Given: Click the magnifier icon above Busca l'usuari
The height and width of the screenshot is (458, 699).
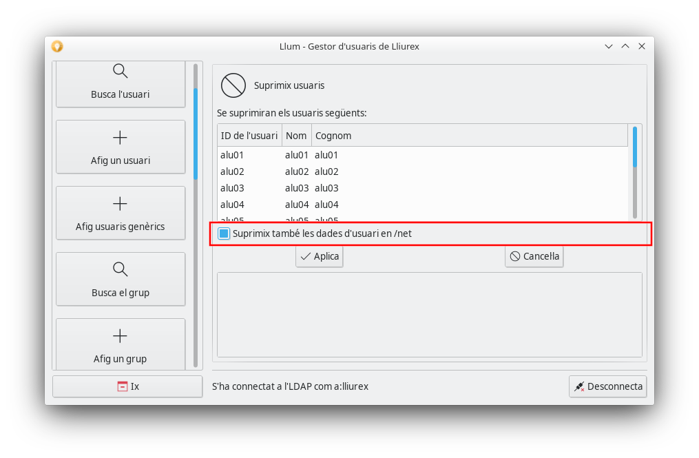Looking at the screenshot, I should [120, 71].
